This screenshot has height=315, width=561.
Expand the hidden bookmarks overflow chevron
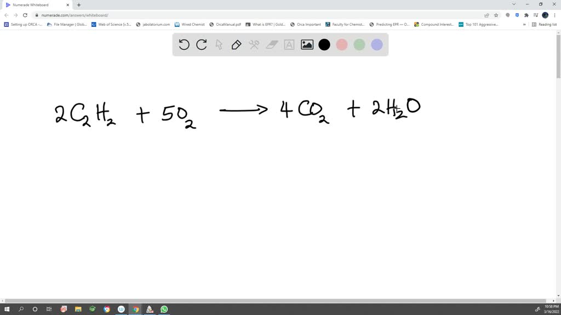524,24
